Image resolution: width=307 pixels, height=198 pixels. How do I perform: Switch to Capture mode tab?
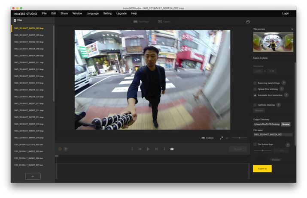pyautogui.click(x=164, y=22)
